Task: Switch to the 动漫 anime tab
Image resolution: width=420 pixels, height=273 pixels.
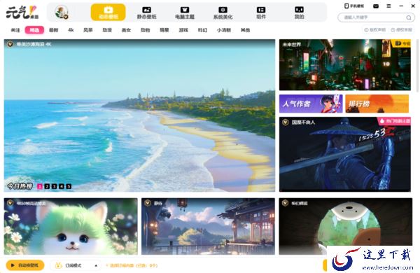Action: point(107,30)
